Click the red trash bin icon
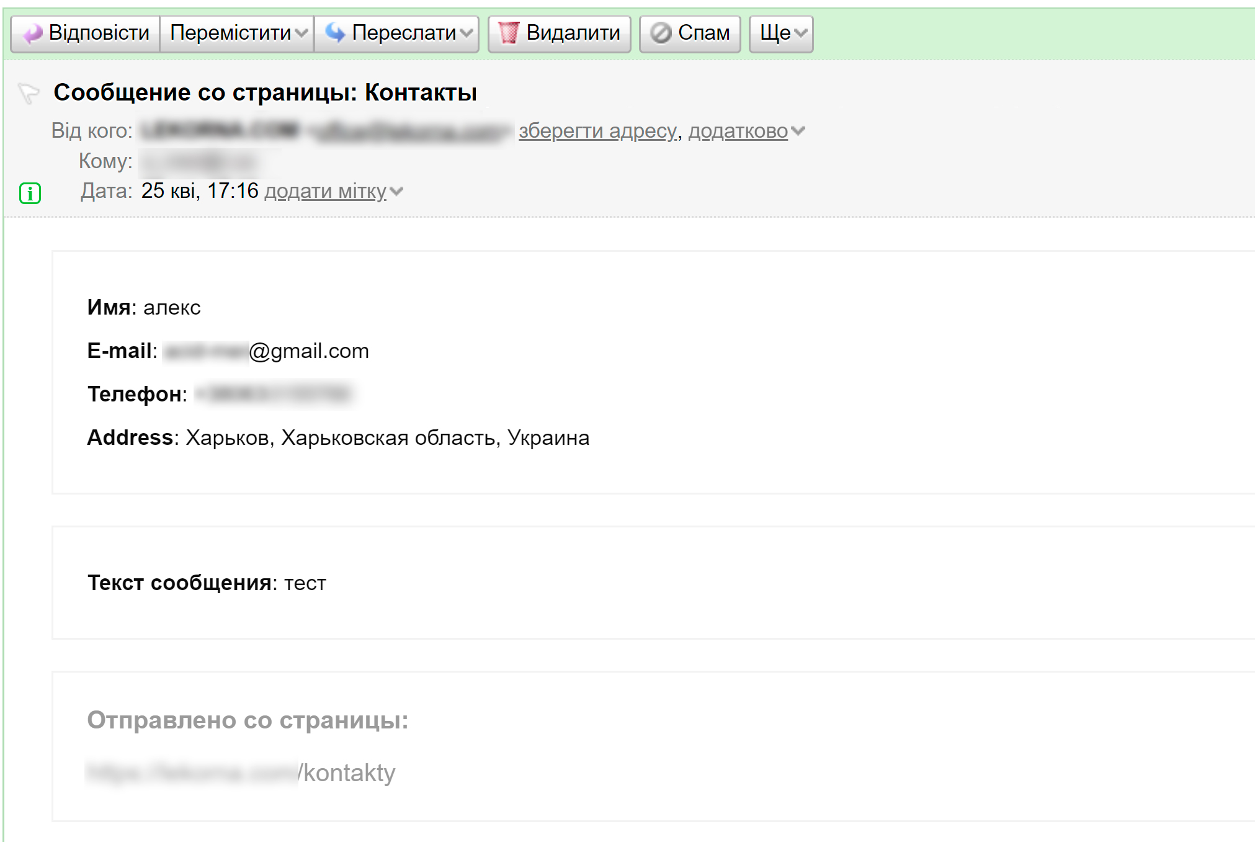 [x=509, y=33]
